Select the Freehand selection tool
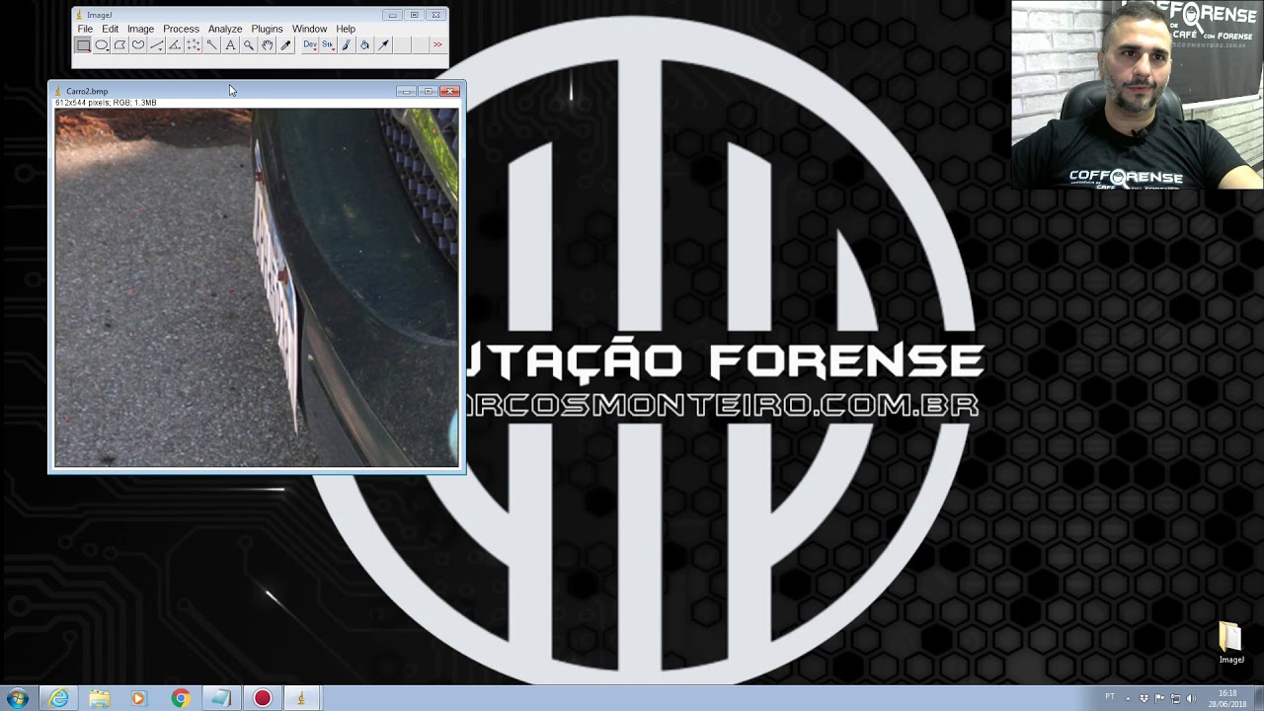This screenshot has width=1264, height=711. pyautogui.click(x=138, y=45)
